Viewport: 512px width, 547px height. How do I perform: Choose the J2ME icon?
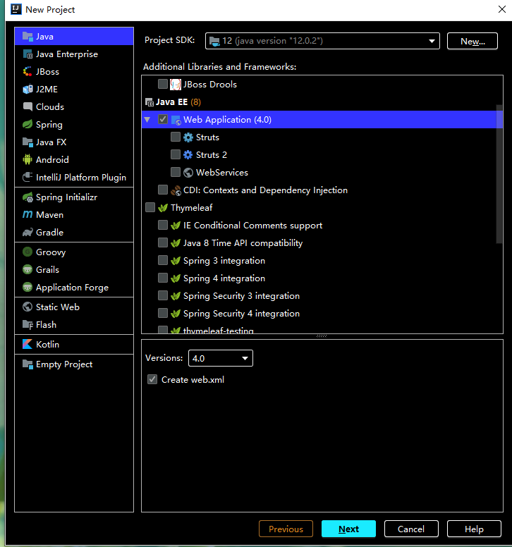pyautogui.click(x=28, y=90)
